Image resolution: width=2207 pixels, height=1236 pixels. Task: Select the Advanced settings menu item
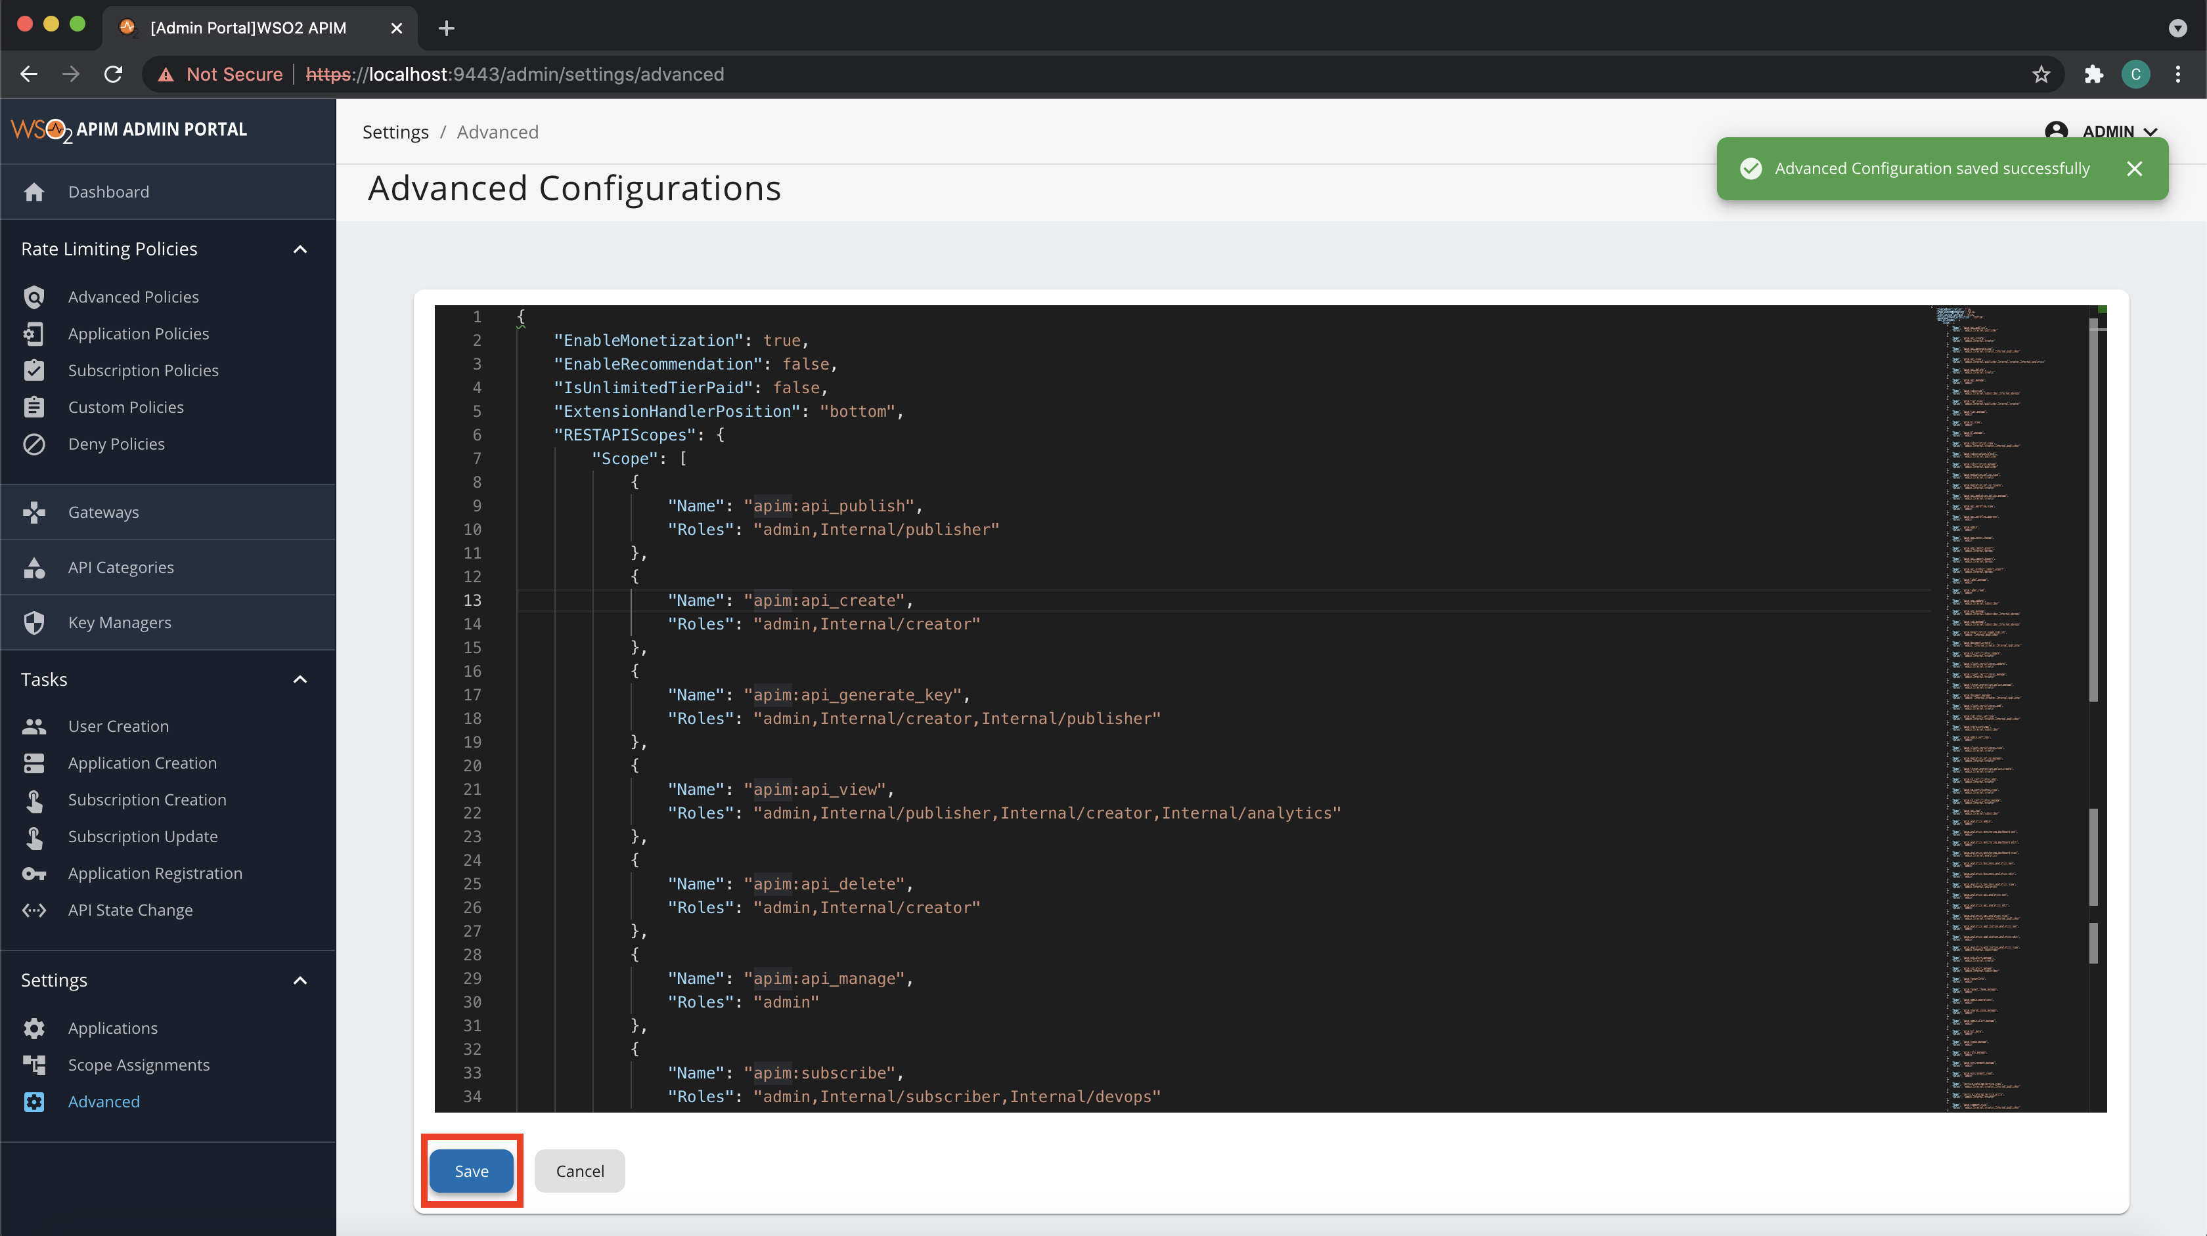(x=104, y=1101)
